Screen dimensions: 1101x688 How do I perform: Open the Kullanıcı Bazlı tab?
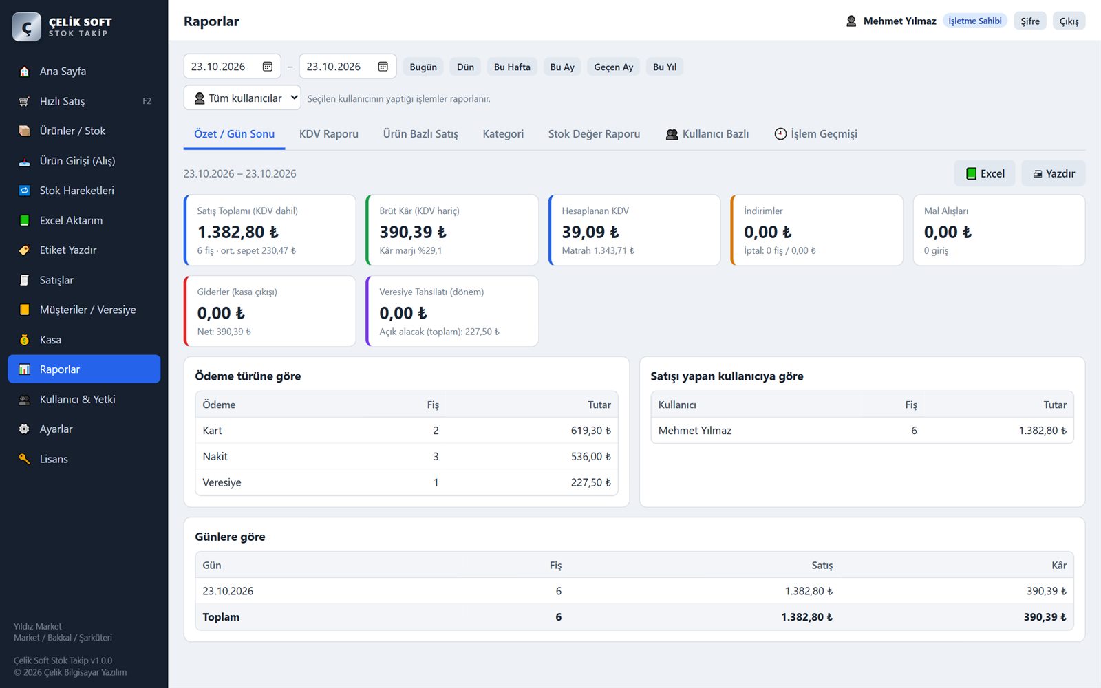coord(707,134)
